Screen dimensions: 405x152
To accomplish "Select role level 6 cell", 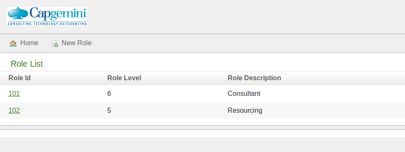I will pyautogui.click(x=109, y=93).
